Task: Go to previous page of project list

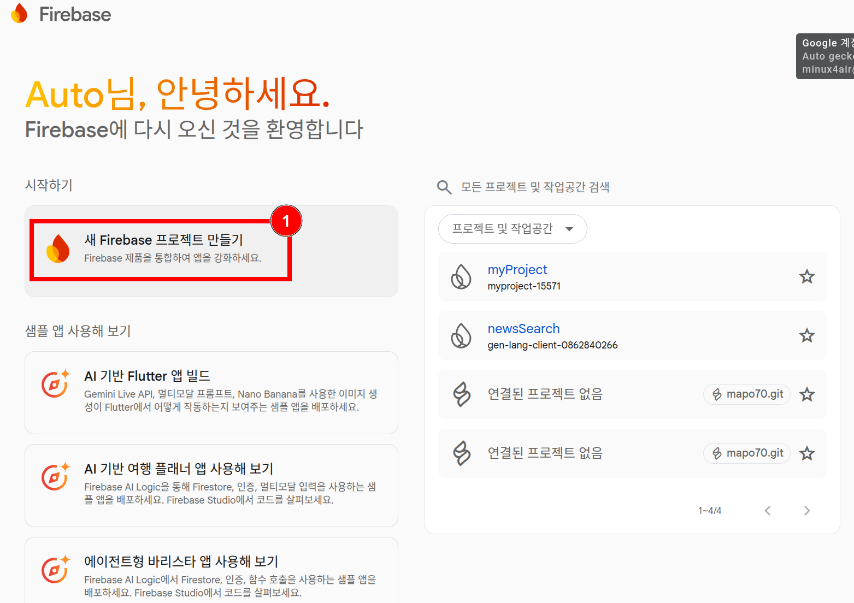Action: [x=768, y=511]
